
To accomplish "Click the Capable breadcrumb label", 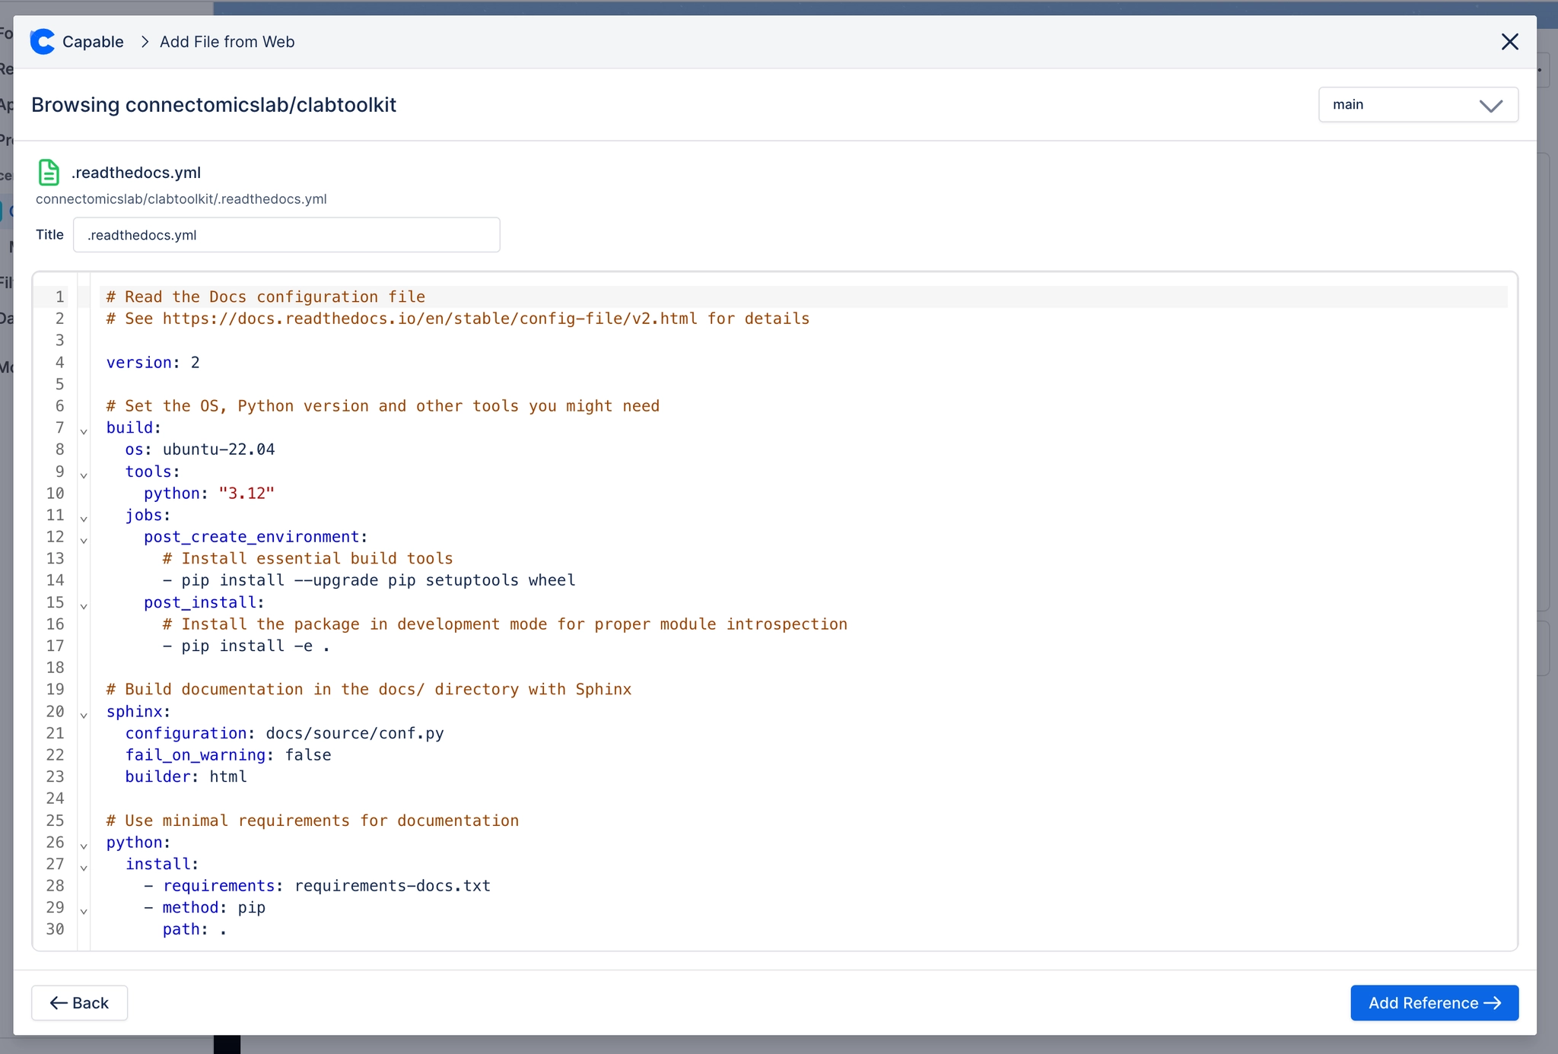I will point(93,42).
